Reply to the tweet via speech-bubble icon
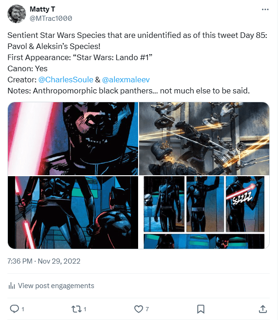 tap(14, 308)
